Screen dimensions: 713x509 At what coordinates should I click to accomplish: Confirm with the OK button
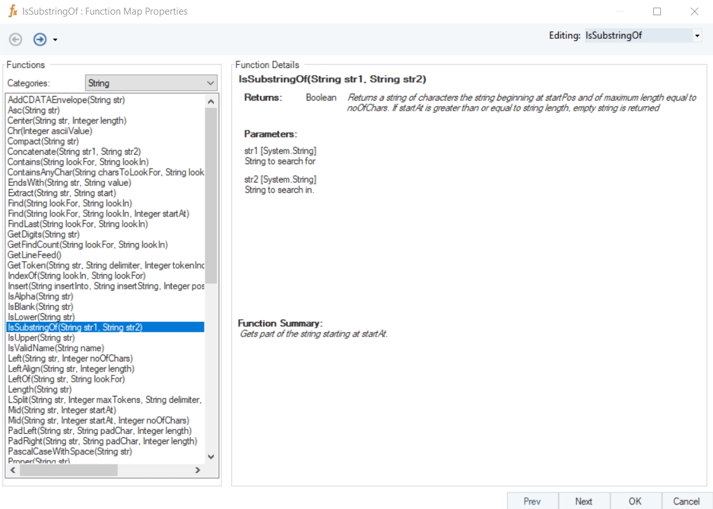(635, 501)
